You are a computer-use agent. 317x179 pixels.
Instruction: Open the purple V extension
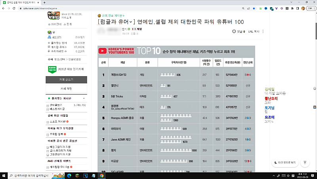[x=276, y=8]
